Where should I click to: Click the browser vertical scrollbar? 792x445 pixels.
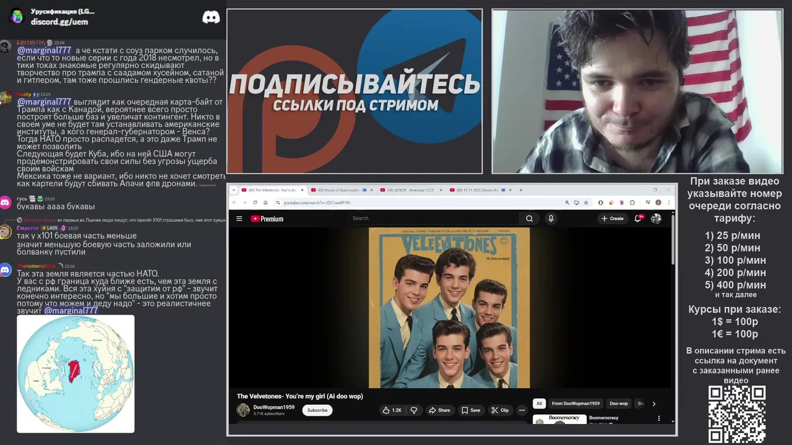tap(673, 241)
